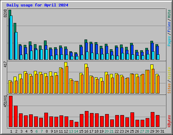Click day label 3 on the x-axis
173x135 pixels.
coord(21,131)
